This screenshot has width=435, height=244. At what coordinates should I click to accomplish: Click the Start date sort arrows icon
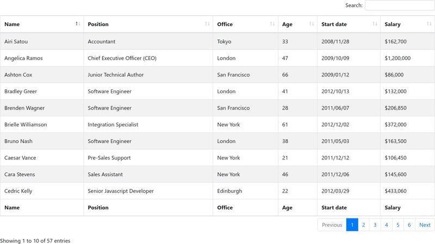375,24
